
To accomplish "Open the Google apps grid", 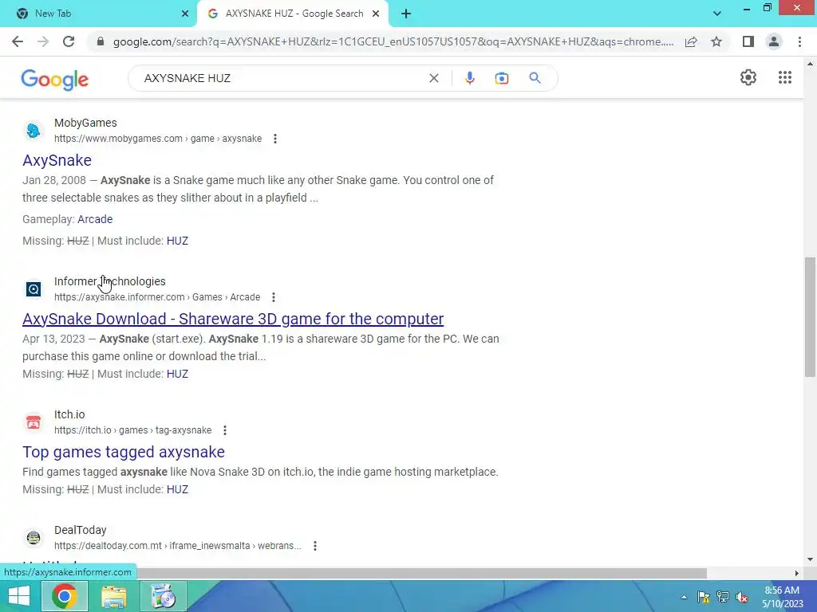I will pyautogui.click(x=785, y=77).
